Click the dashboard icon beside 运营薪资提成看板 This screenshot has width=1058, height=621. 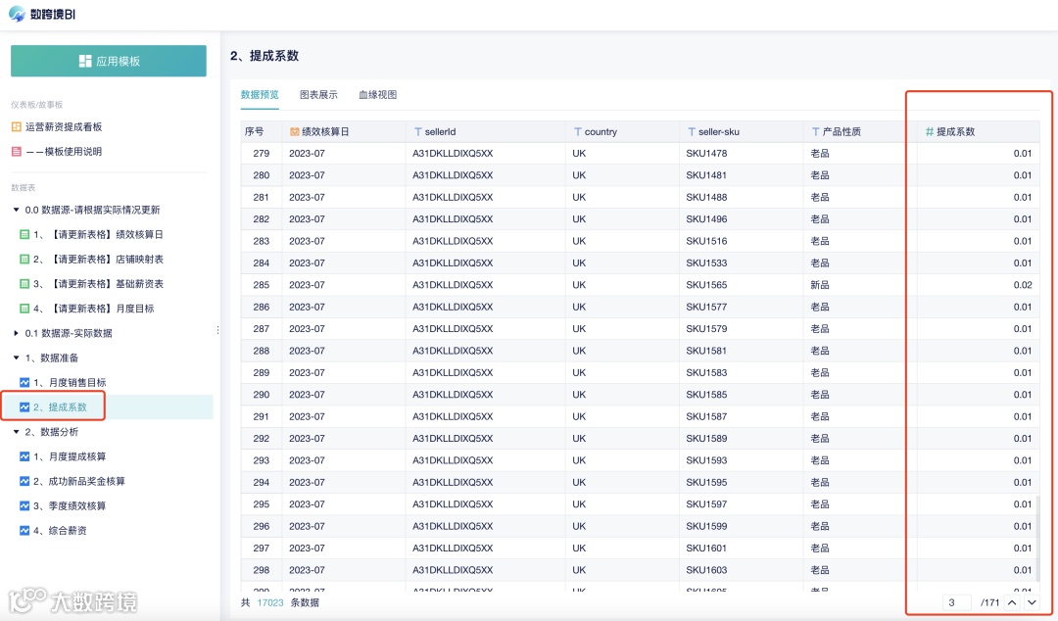17,127
